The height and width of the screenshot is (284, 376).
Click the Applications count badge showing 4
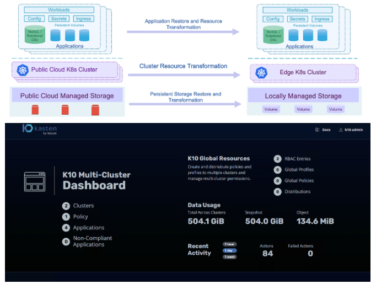coord(66,228)
